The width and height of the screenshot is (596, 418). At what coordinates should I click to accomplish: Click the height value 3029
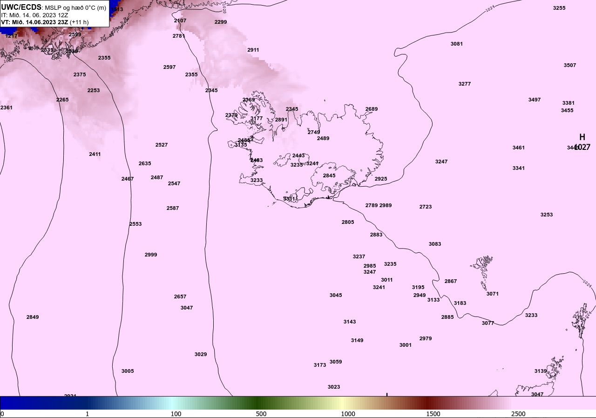click(x=201, y=354)
